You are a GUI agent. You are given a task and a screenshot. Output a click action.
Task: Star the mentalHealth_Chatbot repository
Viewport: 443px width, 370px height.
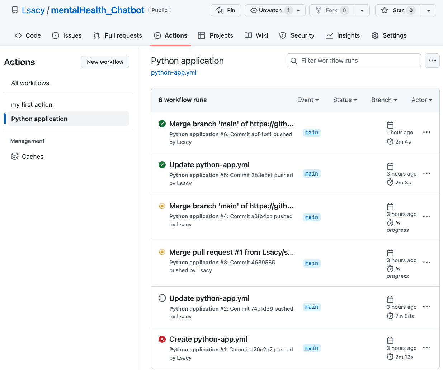[x=397, y=10]
